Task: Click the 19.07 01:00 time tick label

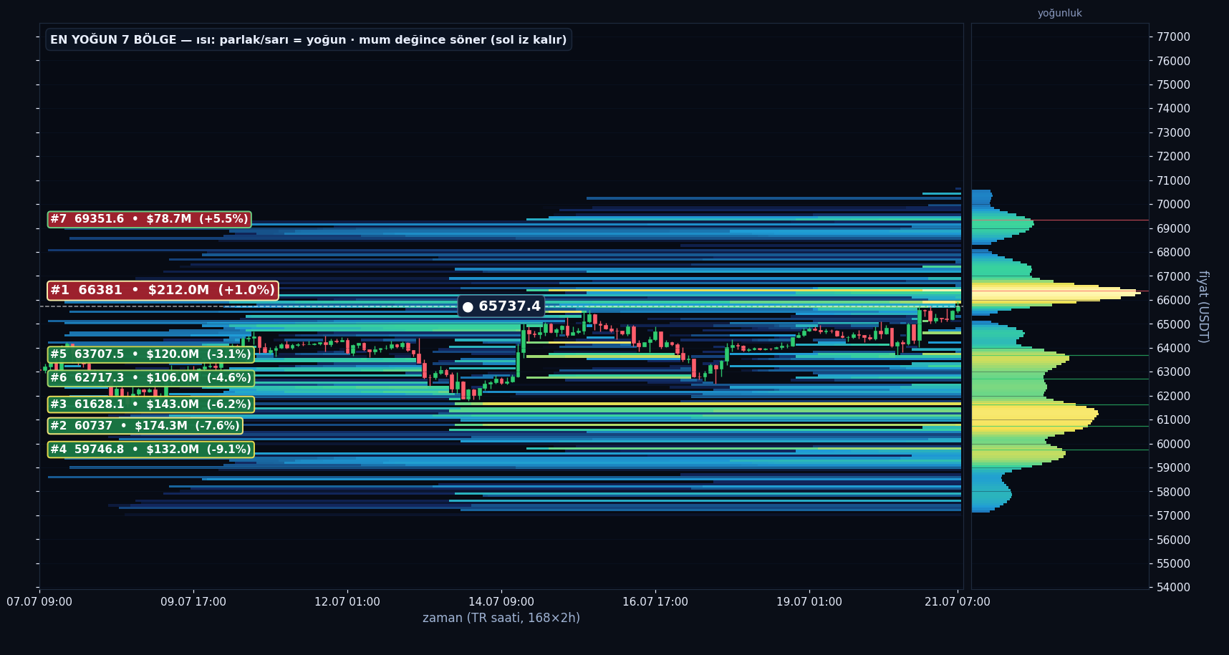Action: coord(809,602)
